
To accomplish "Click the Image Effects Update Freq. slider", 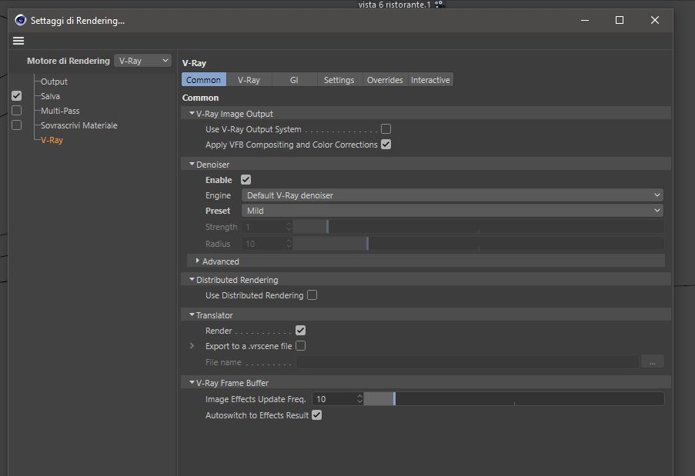I will click(x=514, y=399).
